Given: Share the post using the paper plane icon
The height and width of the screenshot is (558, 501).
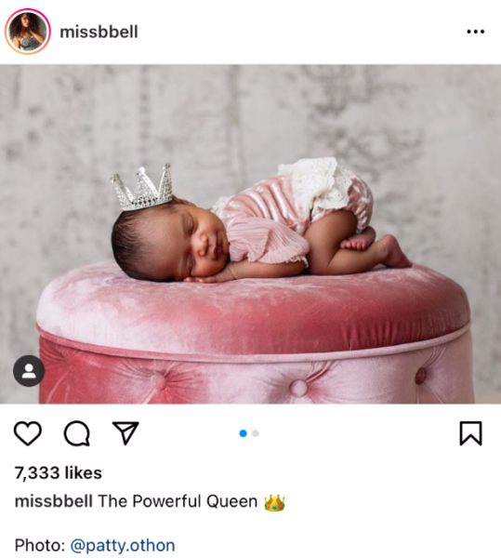Looking at the screenshot, I should click(x=125, y=433).
